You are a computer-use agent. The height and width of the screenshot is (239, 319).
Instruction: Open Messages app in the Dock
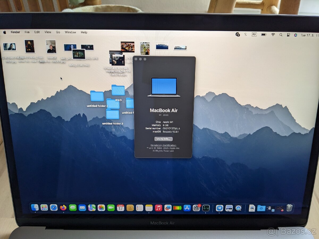73,208
